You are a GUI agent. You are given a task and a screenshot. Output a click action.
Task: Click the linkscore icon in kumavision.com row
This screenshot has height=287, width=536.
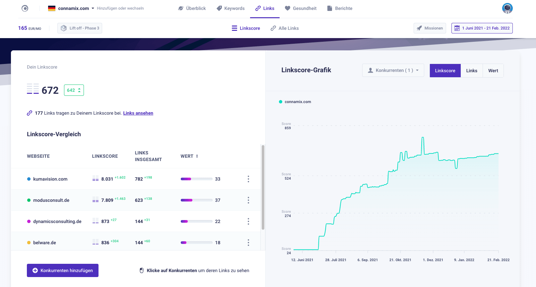[96, 178]
